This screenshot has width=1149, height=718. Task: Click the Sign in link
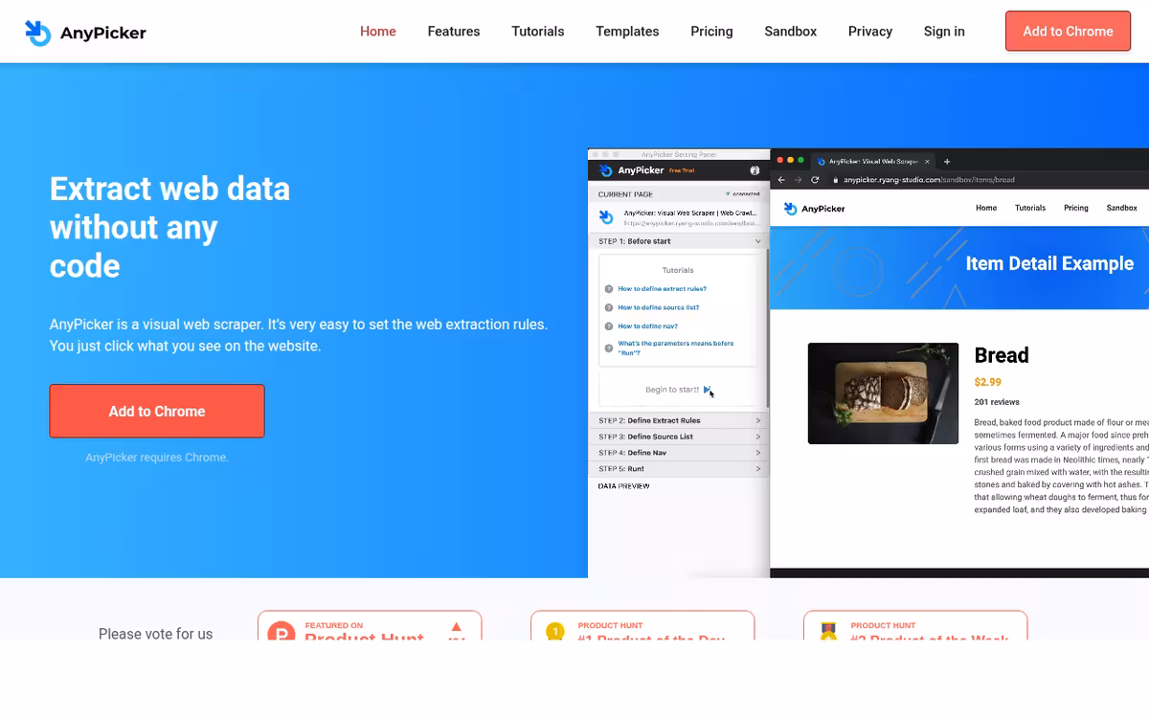tap(944, 32)
